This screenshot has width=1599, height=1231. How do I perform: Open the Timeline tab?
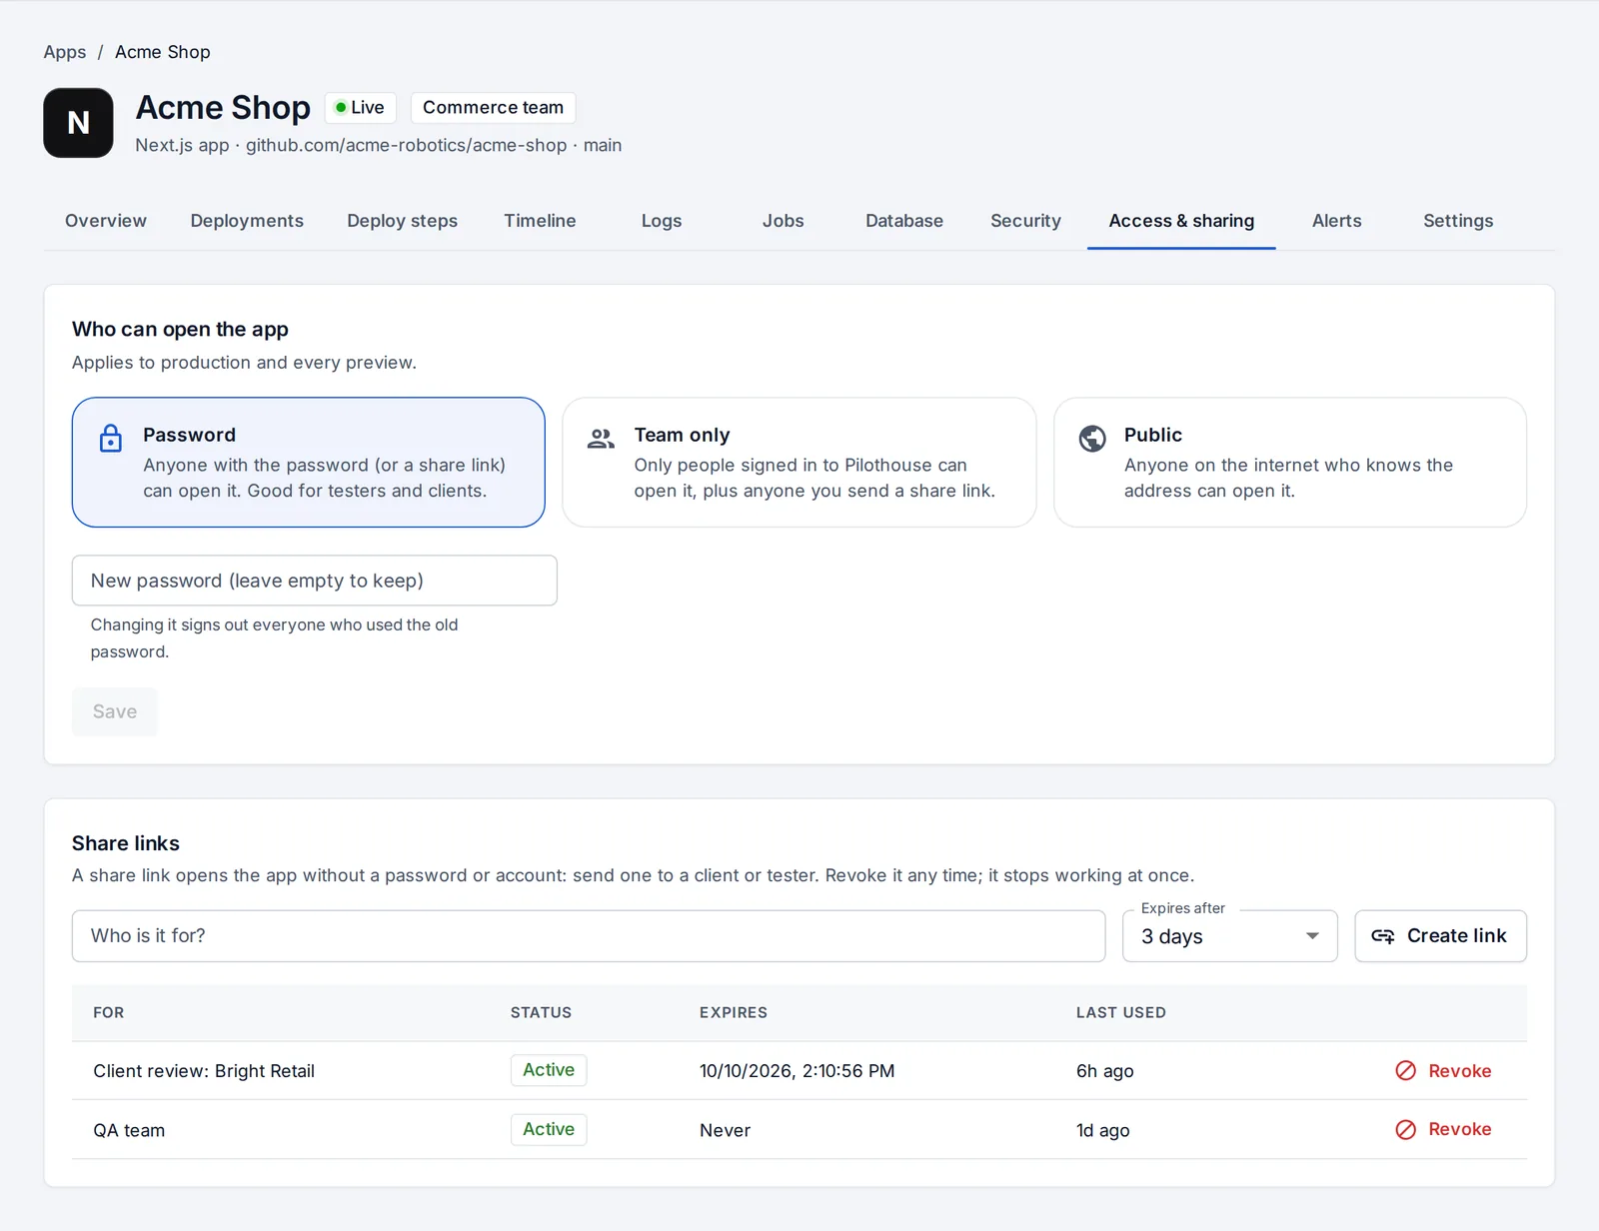click(540, 221)
